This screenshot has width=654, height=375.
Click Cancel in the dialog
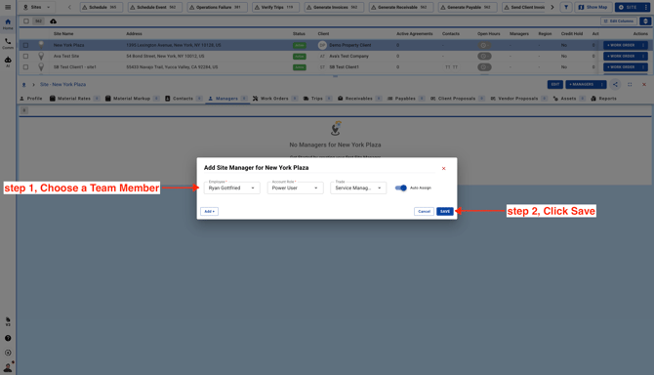(x=425, y=212)
